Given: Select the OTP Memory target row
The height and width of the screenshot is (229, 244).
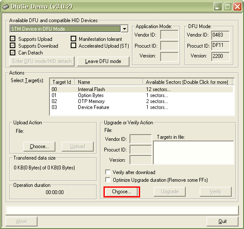Looking at the screenshot, I should coord(142,101).
